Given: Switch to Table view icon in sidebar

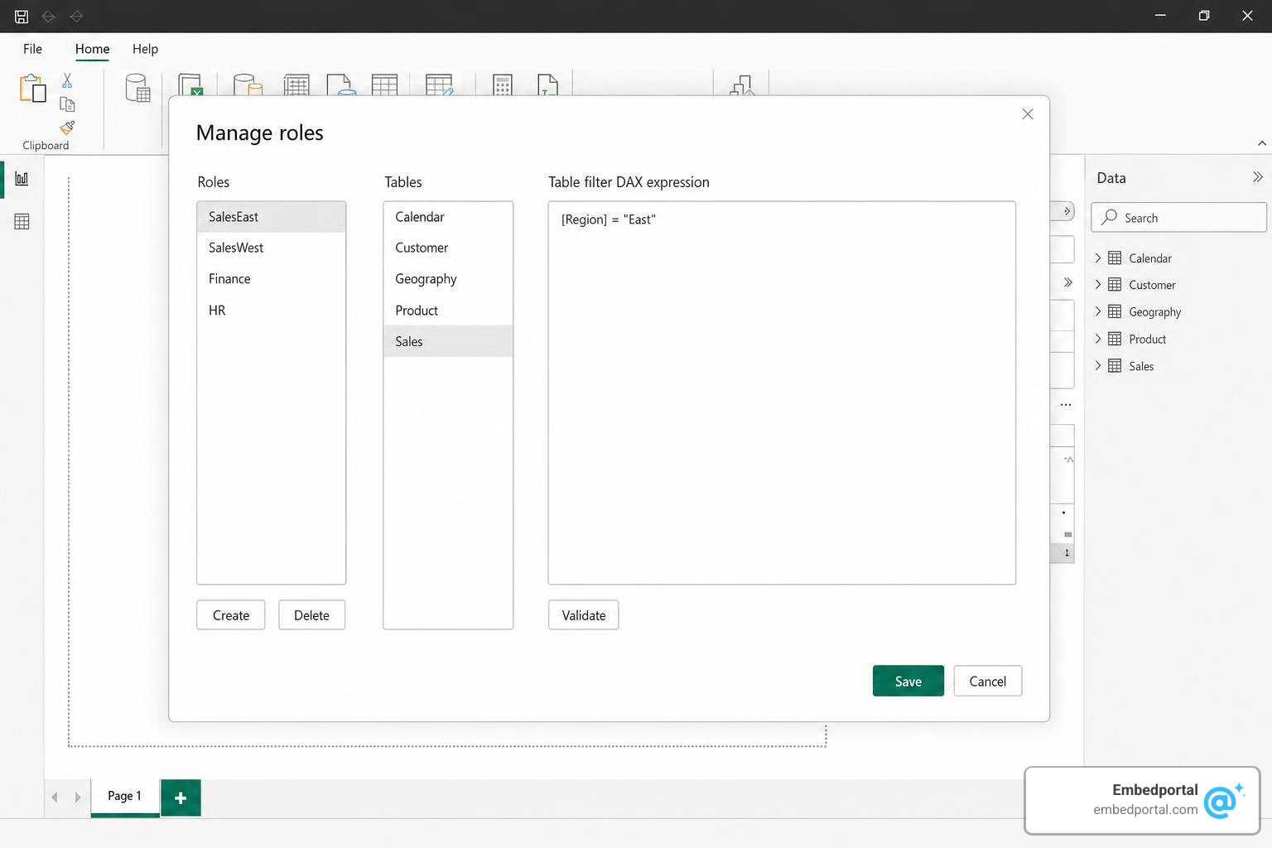Looking at the screenshot, I should point(22,221).
